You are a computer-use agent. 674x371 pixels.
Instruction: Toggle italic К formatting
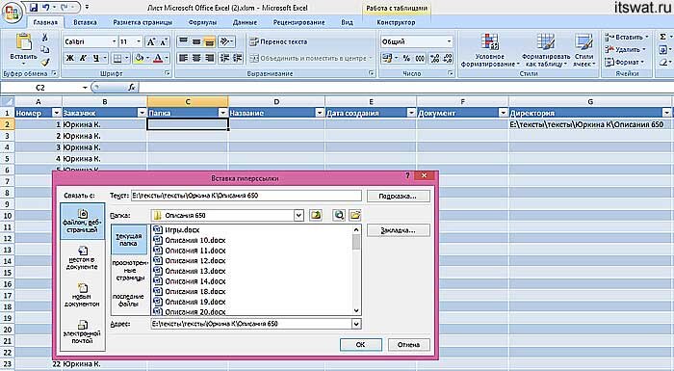pos(84,58)
